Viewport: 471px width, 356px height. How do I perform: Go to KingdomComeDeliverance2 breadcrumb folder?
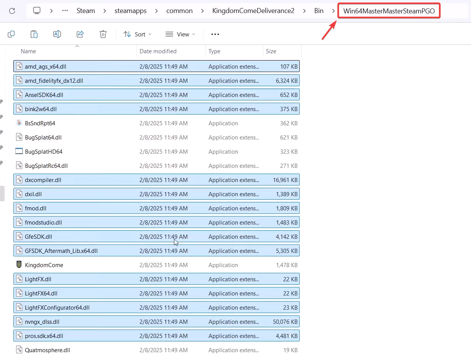click(253, 11)
